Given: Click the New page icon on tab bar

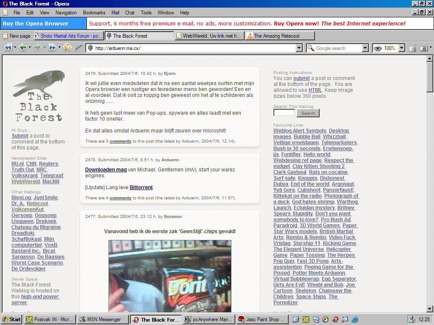Looking at the screenshot, I should (5, 36).
